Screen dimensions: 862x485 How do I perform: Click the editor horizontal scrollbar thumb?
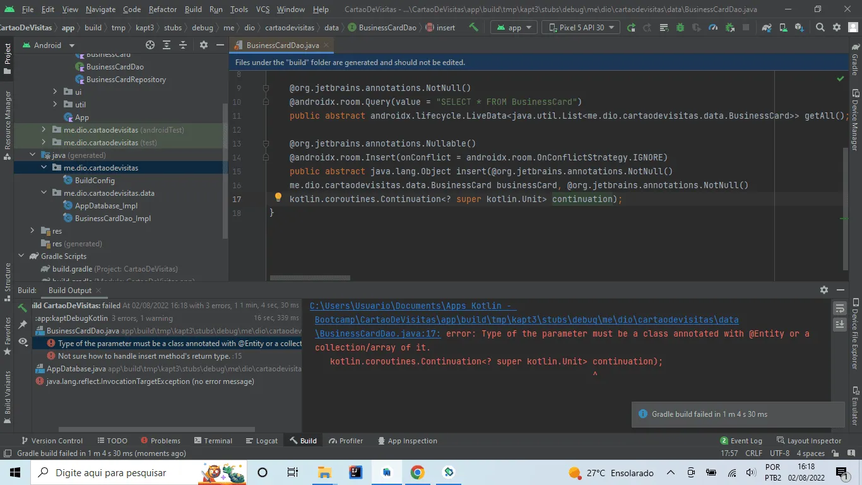pos(310,278)
